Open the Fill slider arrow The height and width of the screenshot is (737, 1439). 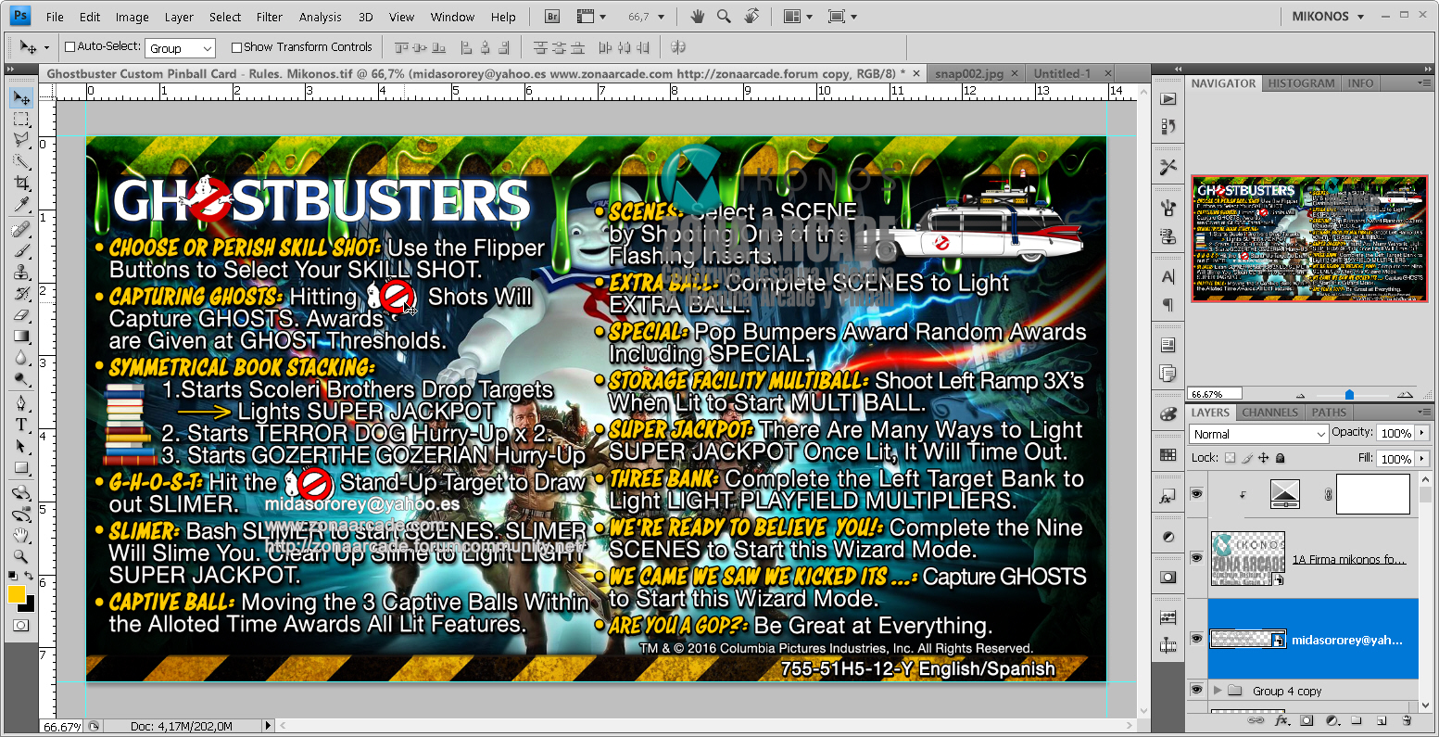1420,459
